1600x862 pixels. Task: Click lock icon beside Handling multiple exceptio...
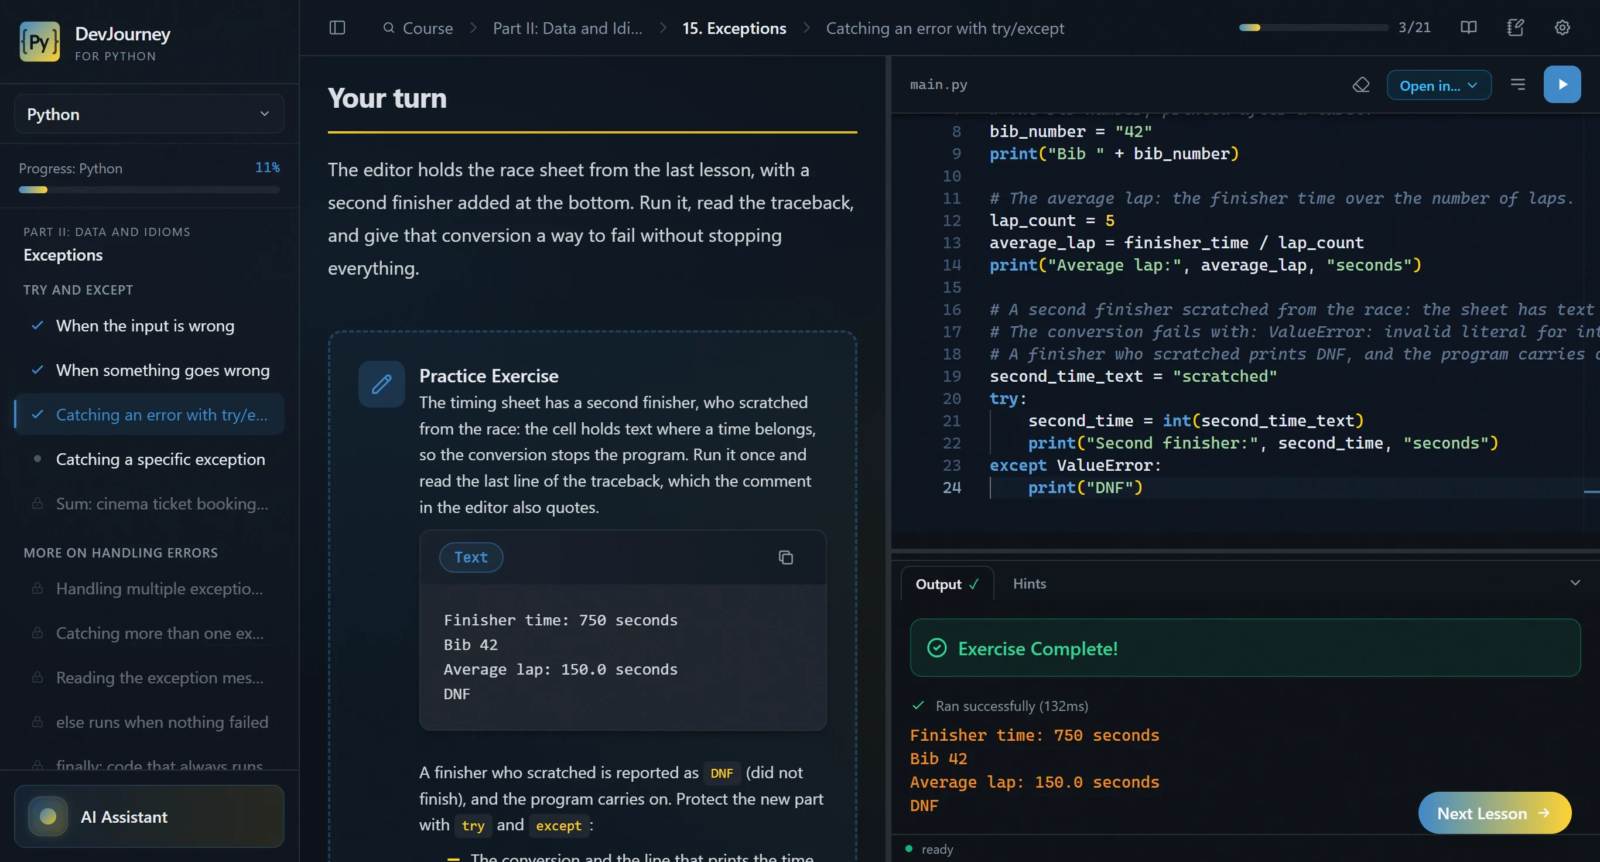coord(37,588)
